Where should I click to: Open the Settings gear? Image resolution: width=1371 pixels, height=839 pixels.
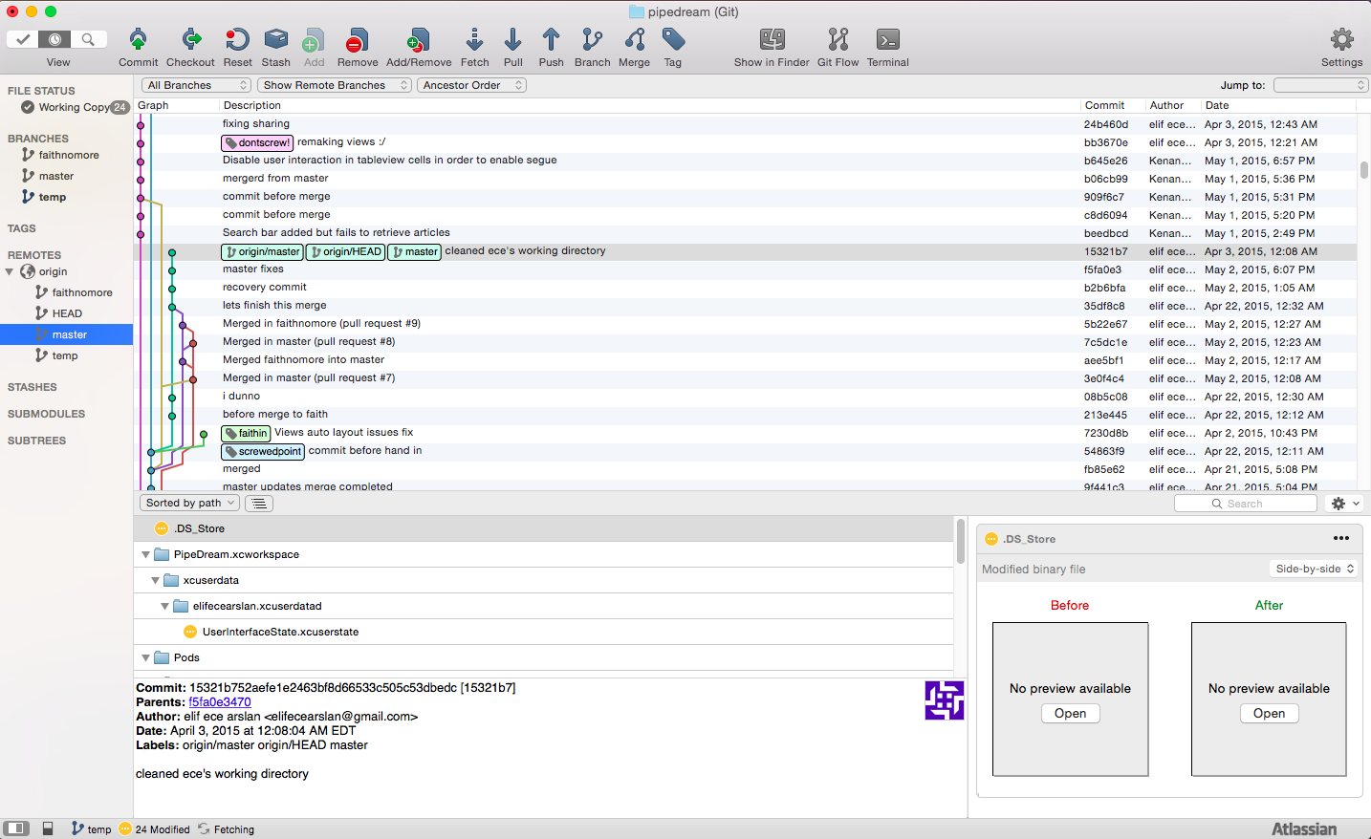1341,40
